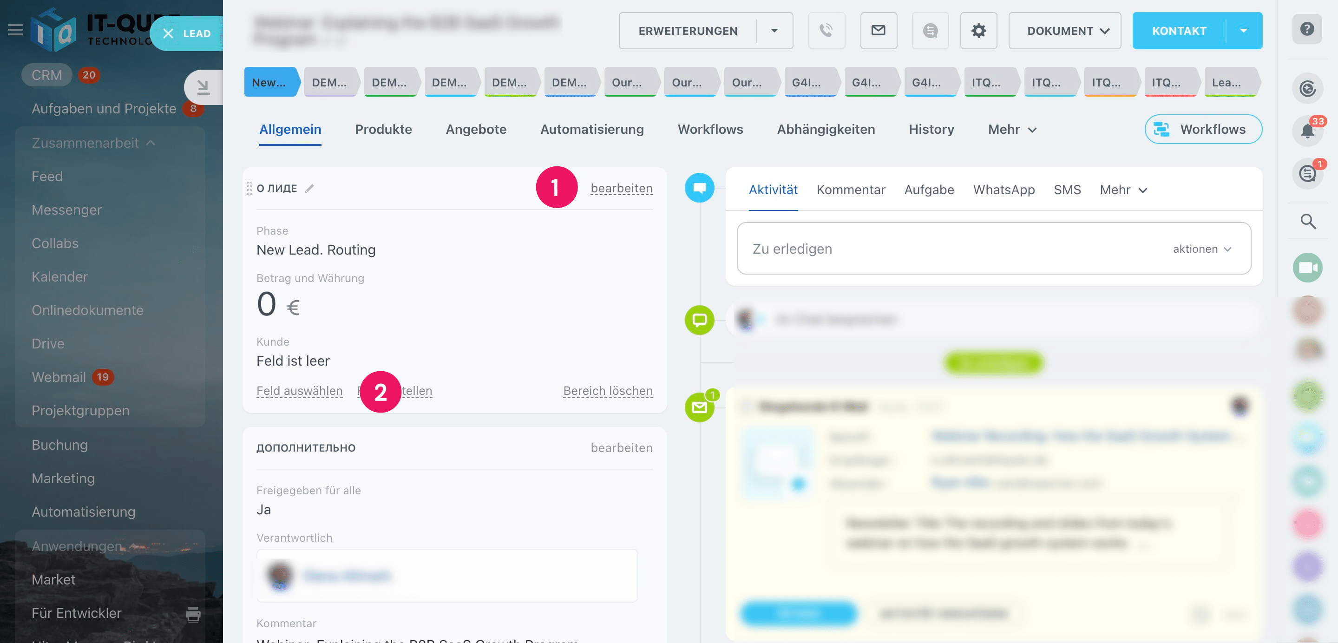Screen dimensions: 1338x643
Task: Open the help question mark icon
Action: 1307,29
